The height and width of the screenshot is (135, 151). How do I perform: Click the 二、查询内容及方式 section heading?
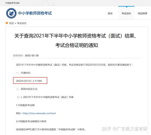tap(27, 89)
